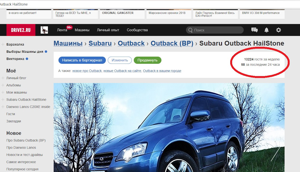
Task: Open Самое интересное link
Action: click(21, 162)
